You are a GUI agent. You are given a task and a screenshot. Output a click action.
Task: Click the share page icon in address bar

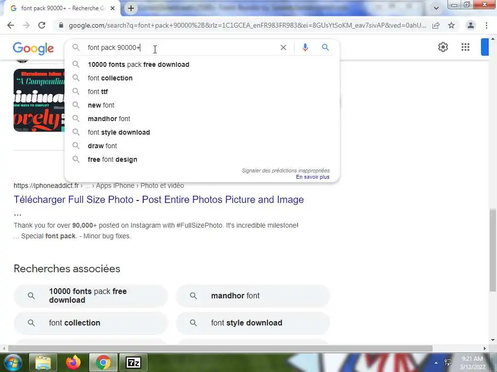pos(436,25)
